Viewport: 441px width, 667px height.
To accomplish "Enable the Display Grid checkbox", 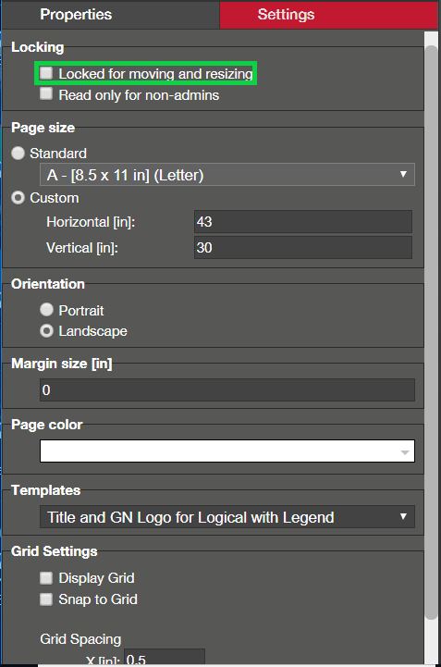I will [x=46, y=578].
